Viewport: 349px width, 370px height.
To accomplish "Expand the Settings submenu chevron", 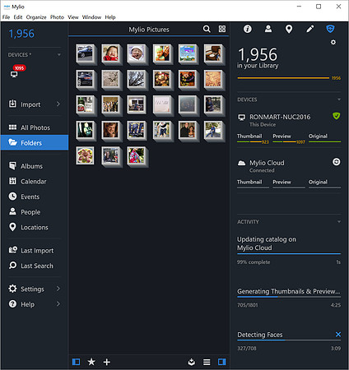I will point(58,289).
